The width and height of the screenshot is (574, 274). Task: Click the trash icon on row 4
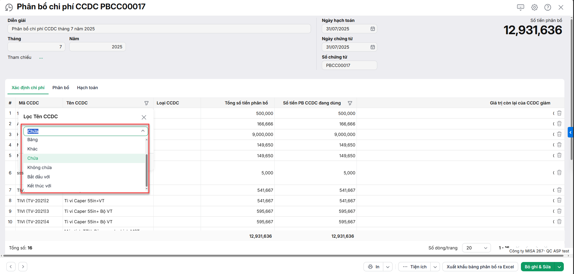559,145
